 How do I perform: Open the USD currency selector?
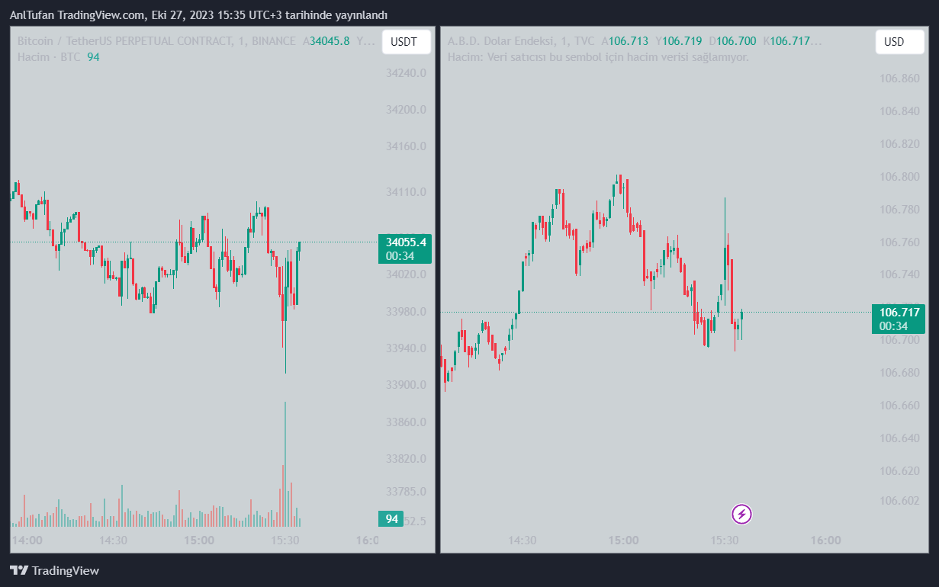click(896, 42)
